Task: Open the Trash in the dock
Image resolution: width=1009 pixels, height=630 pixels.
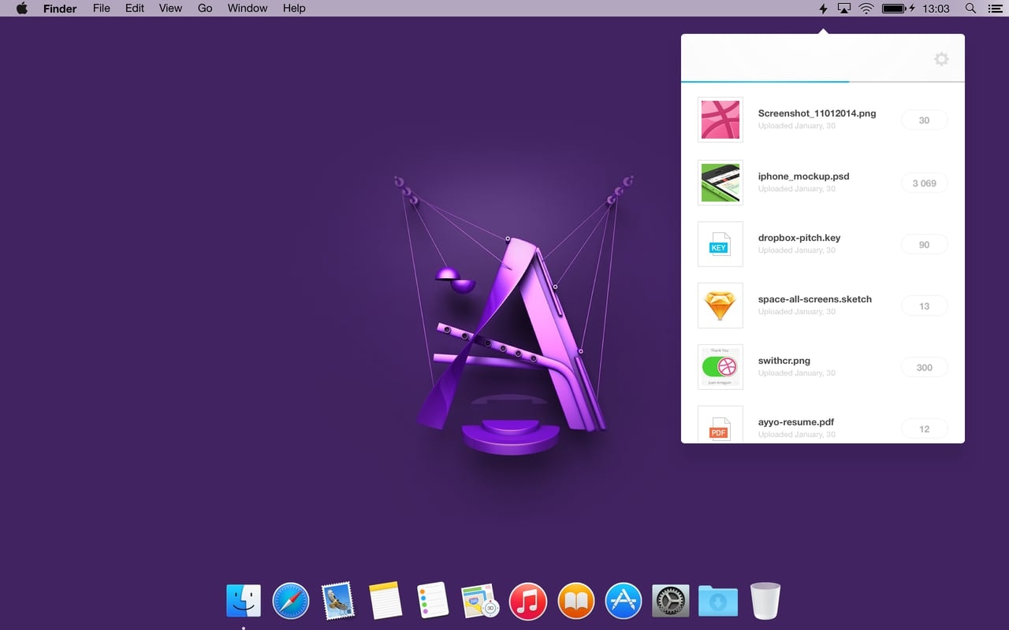Action: tap(765, 602)
